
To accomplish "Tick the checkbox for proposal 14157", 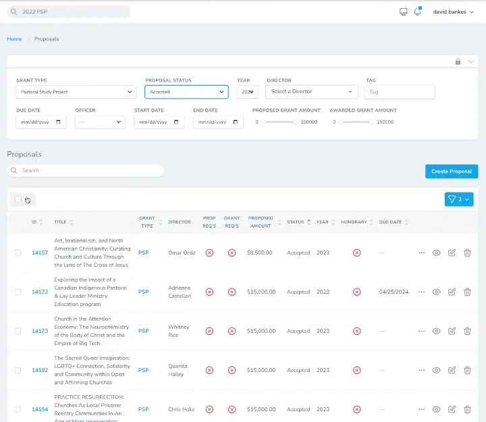I will click(18, 253).
